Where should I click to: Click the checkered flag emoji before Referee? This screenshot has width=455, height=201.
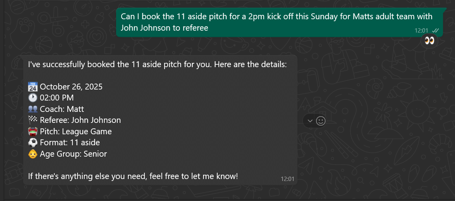tap(33, 120)
